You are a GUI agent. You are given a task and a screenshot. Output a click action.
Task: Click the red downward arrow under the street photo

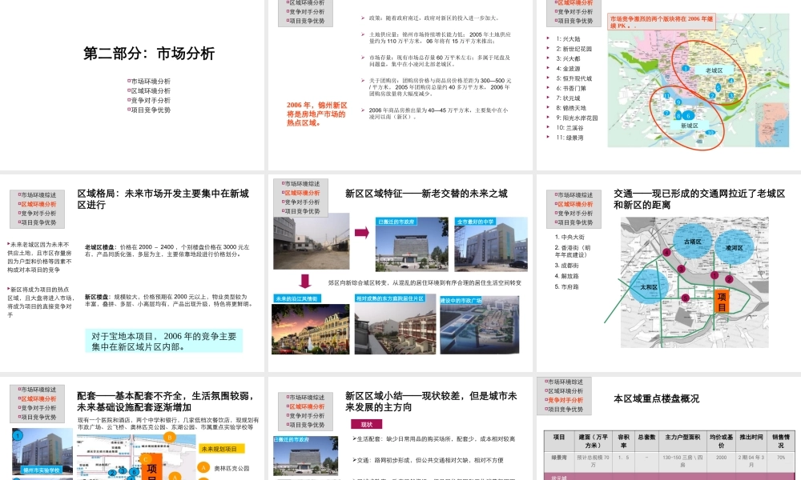pos(305,281)
